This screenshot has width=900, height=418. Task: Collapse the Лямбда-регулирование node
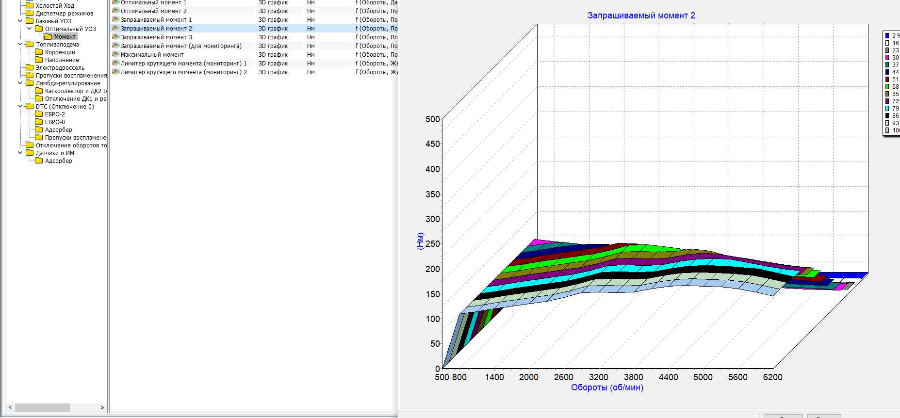point(20,83)
